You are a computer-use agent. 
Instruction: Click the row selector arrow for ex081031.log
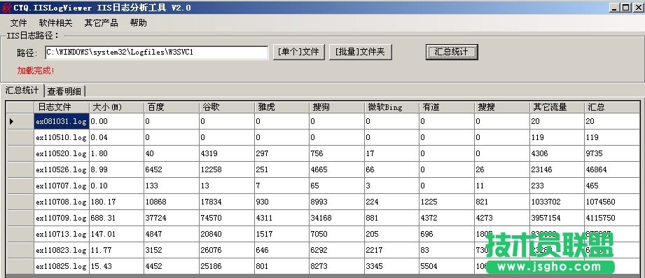20,121
